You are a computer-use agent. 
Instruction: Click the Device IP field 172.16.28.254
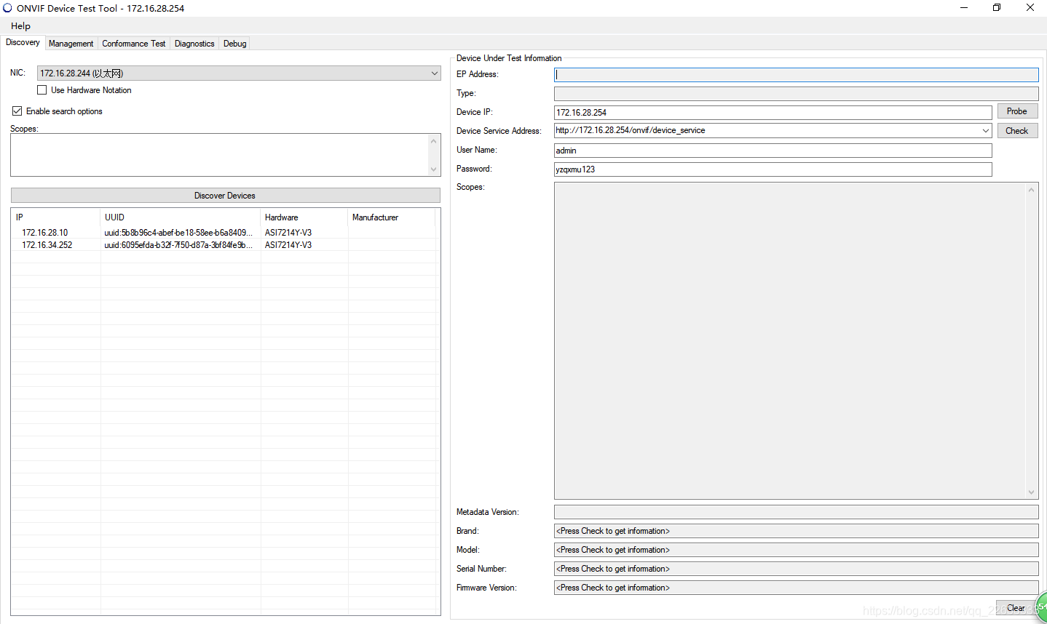pos(773,113)
